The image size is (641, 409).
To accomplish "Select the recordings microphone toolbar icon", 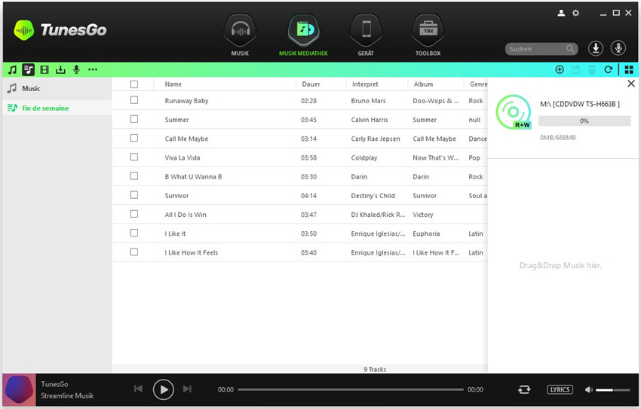I will click(76, 70).
